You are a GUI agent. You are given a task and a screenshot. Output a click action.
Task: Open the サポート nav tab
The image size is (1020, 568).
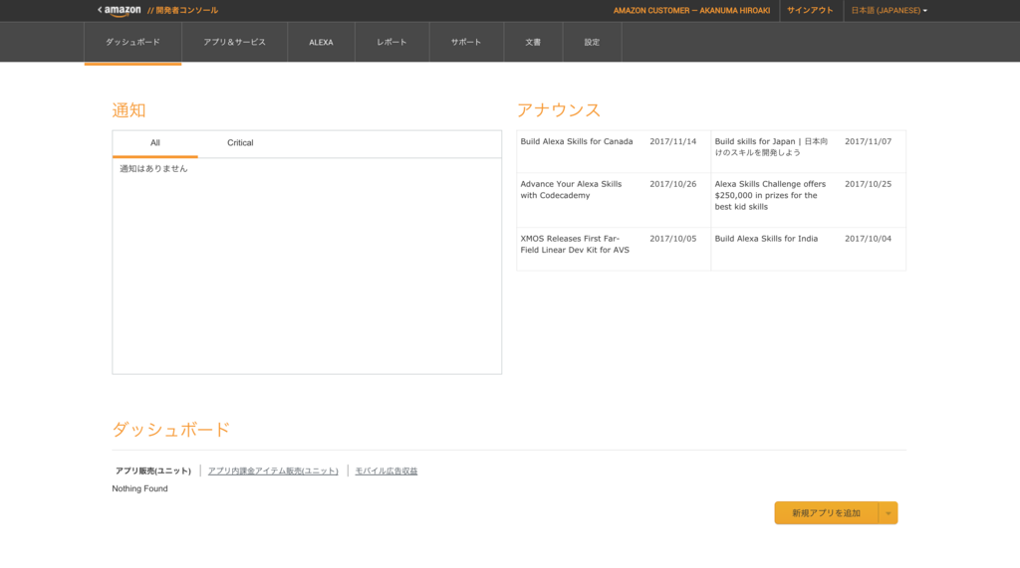[x=466, y=42]
